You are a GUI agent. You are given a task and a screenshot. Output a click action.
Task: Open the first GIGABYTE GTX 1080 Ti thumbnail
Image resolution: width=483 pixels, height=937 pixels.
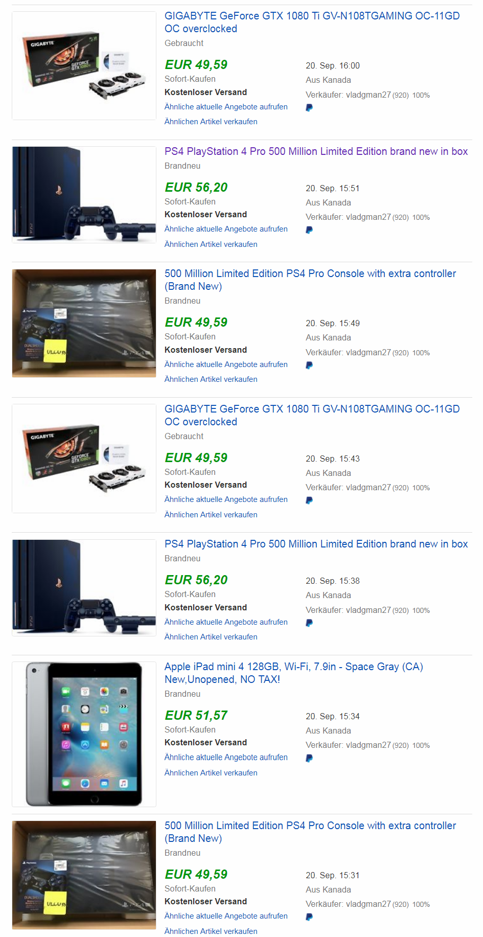coord(84,66)
